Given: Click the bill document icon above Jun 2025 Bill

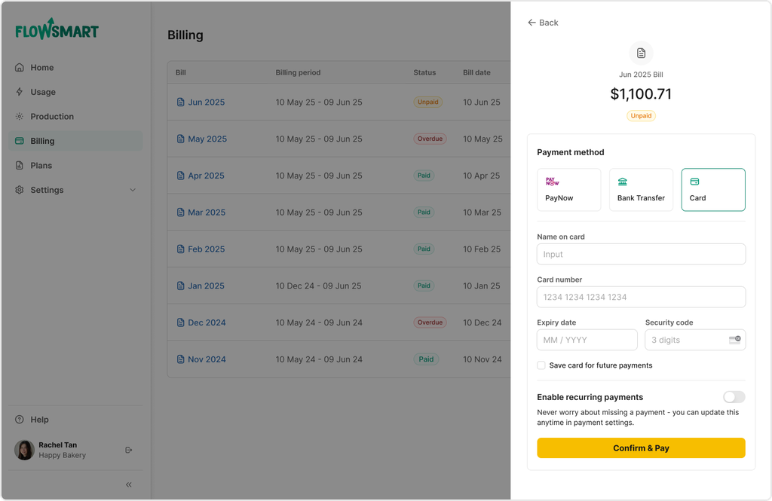Looking at the screenshot, I should (x=641, y=53).
